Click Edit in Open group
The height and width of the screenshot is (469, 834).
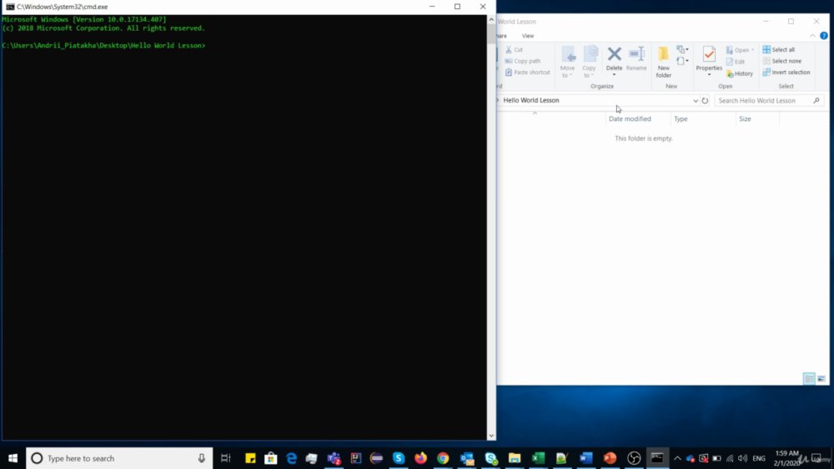pyautogui.click(x=735, y=62)
